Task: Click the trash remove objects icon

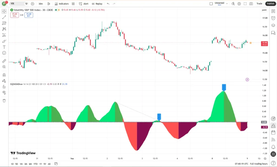Action: (4, 101)
